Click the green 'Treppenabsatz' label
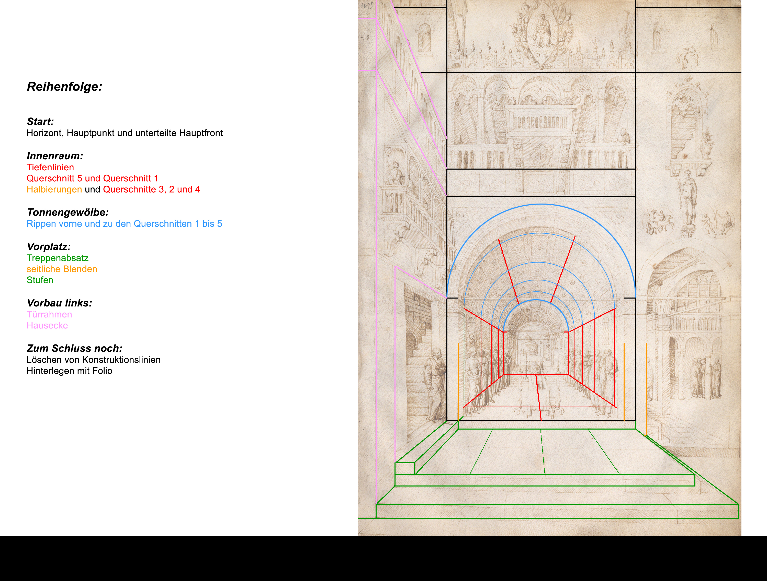Screen dimensions: 767x581 coord(58,258)
